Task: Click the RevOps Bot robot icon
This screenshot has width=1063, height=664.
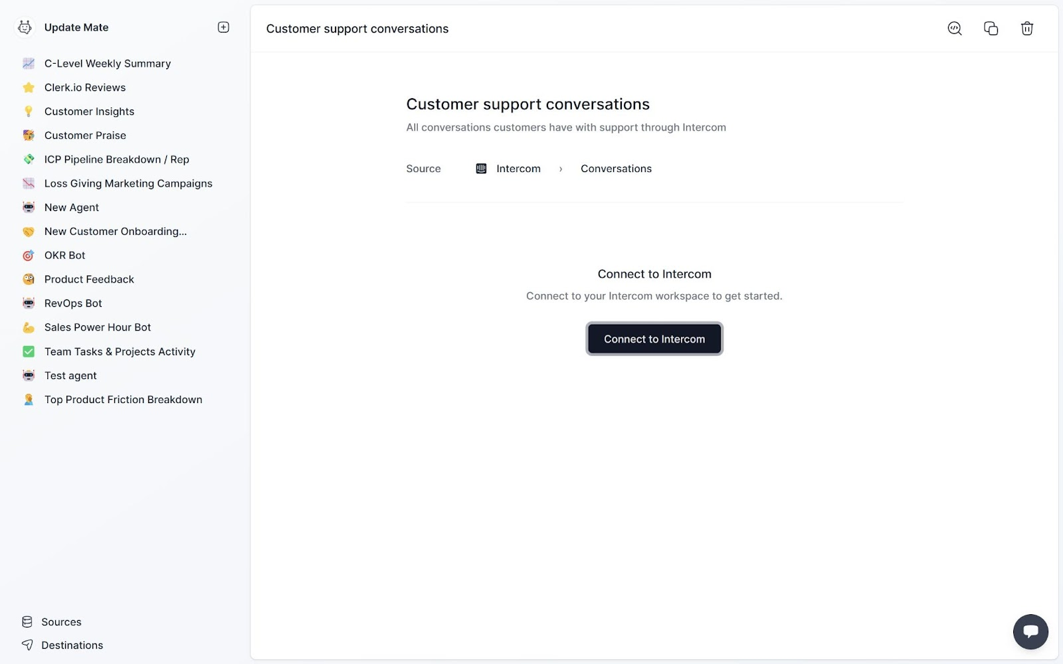Action: point(29,303)
